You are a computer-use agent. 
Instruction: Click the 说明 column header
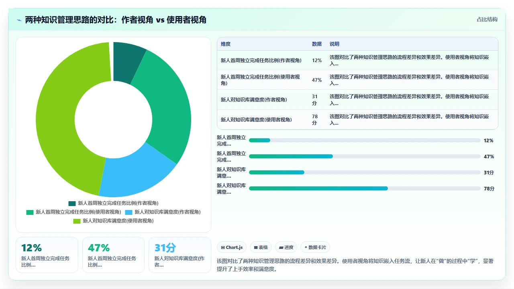click(x=335, y=44)
